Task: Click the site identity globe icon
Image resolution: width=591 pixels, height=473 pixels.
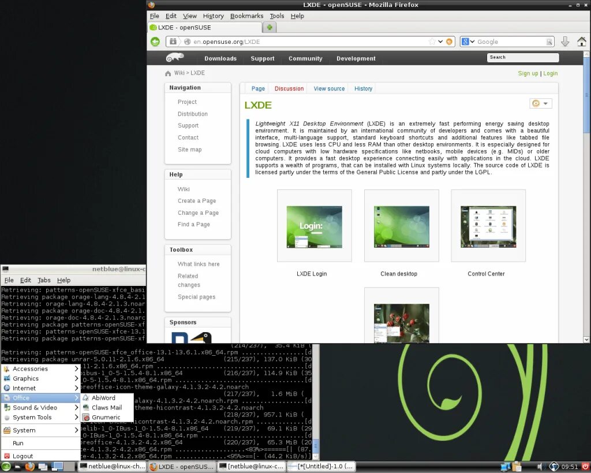Action: point(187,42)
